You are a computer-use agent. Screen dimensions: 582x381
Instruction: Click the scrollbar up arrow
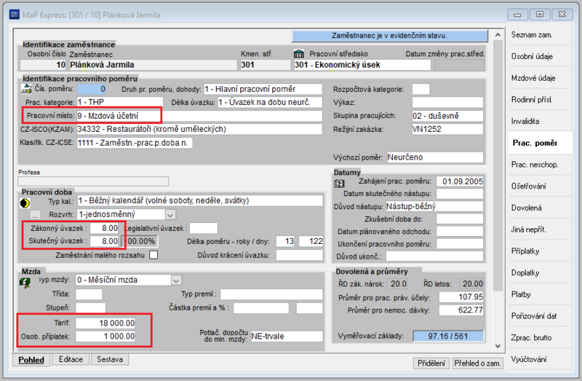(498, 35)
